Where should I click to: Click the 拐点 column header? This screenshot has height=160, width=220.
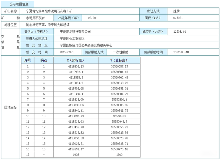[44, 60]
